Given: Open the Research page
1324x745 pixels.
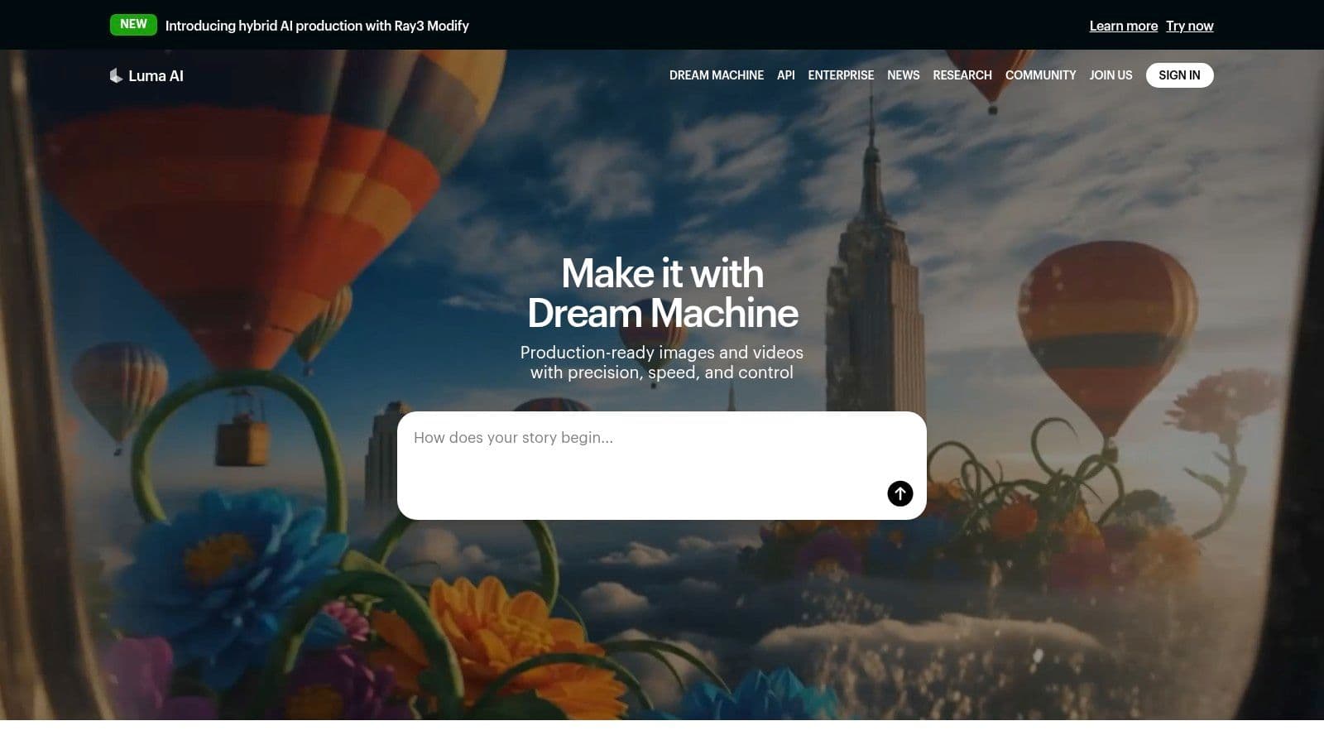Looking at the screenshot, I should point(962,75).
